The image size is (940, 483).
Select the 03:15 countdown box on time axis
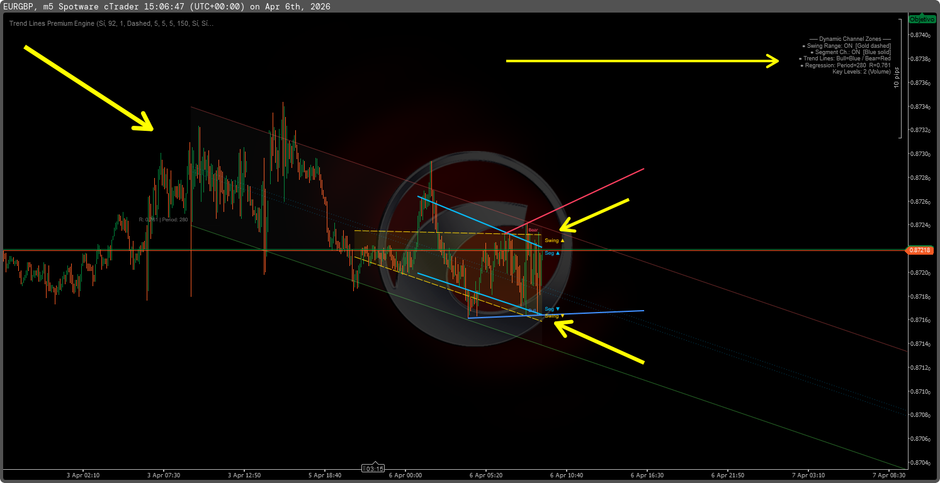(373, 468)
